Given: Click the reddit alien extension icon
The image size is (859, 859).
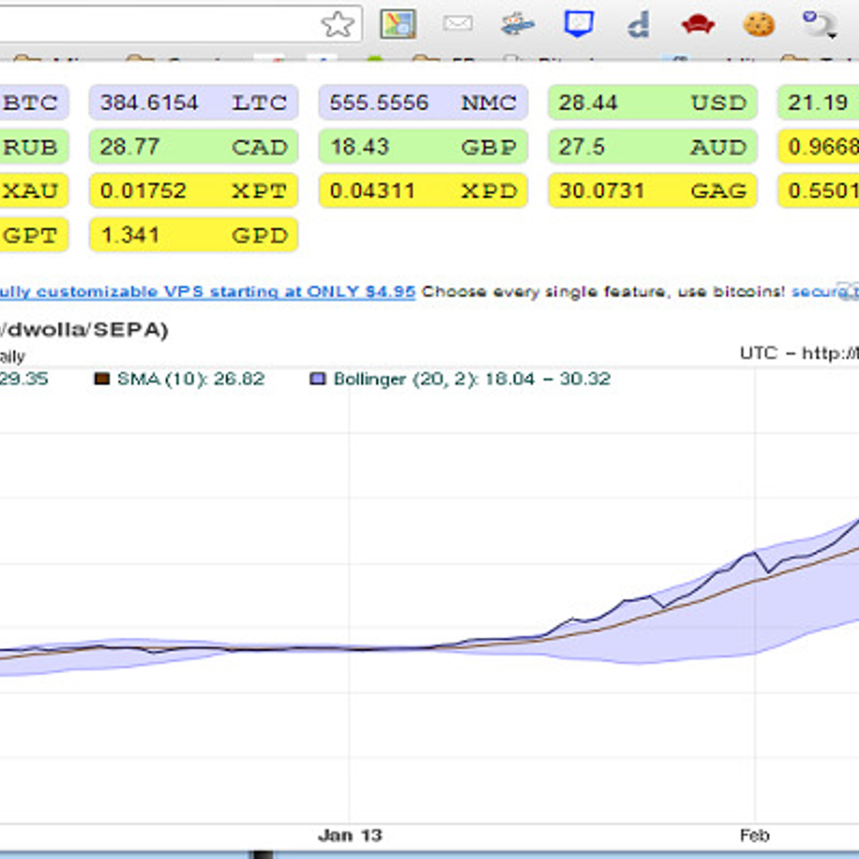Looking at the screenshot, I should coord(518,24).
